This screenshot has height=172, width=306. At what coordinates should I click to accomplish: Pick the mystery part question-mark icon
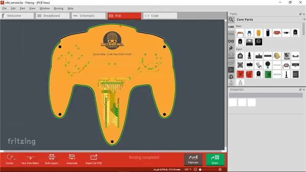[259, 42]
